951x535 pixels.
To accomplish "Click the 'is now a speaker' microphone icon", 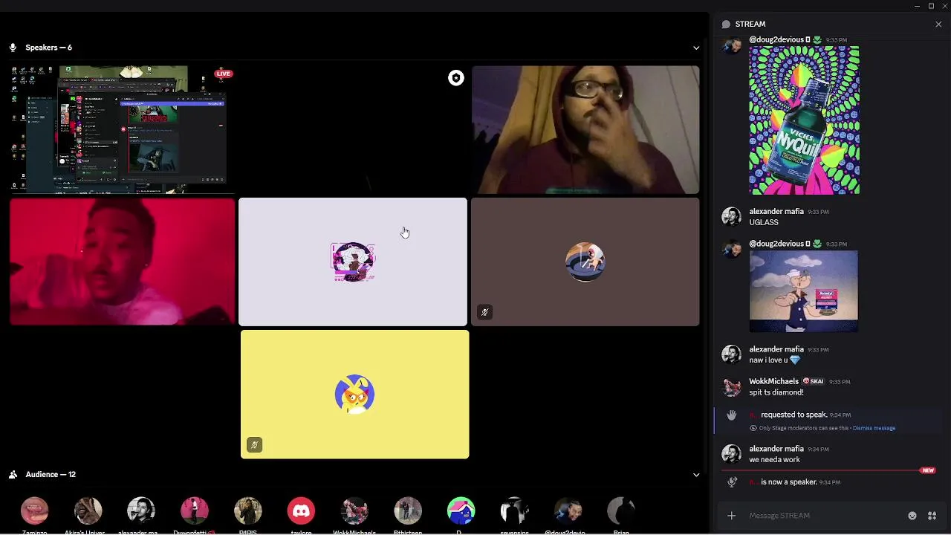I will (732, 482).
